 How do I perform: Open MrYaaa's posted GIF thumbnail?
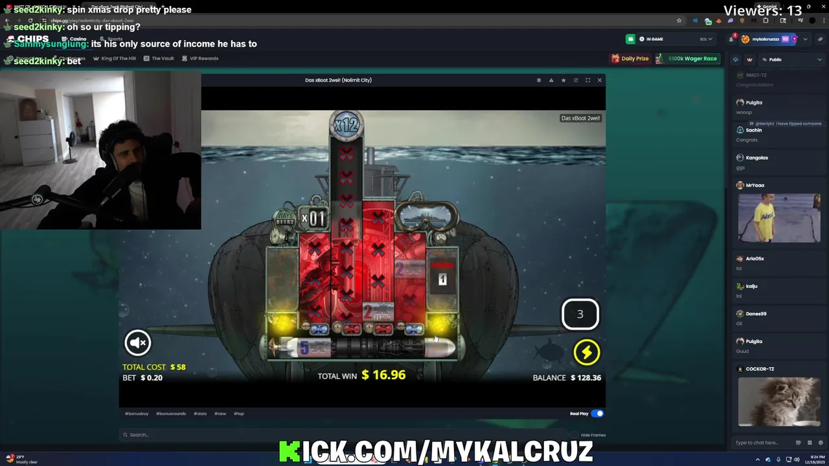779,218
